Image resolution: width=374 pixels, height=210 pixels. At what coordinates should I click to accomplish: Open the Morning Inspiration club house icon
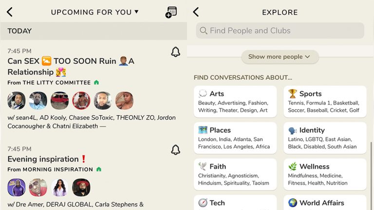[x=99, y=169]
